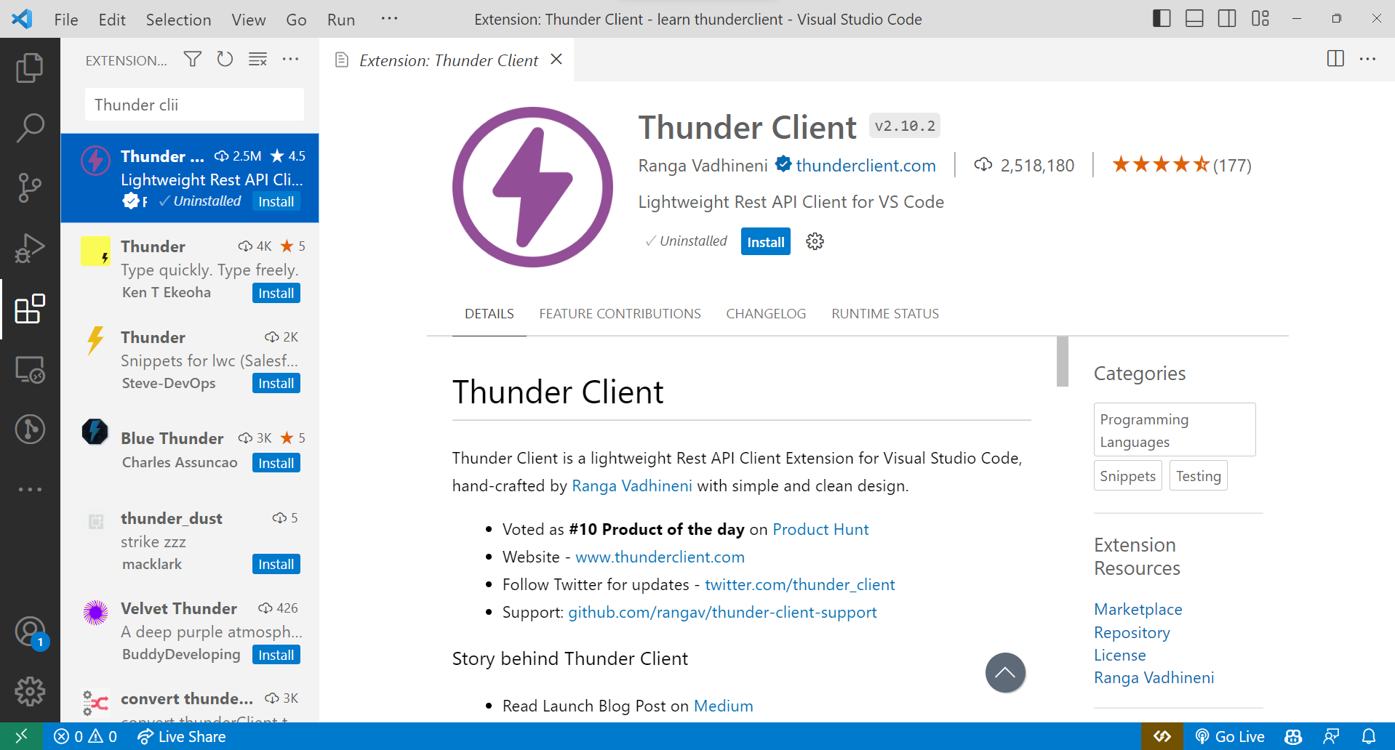Open feedback icon in status bar
The image size is (1395, 750).
click(x=1331, y=736)
